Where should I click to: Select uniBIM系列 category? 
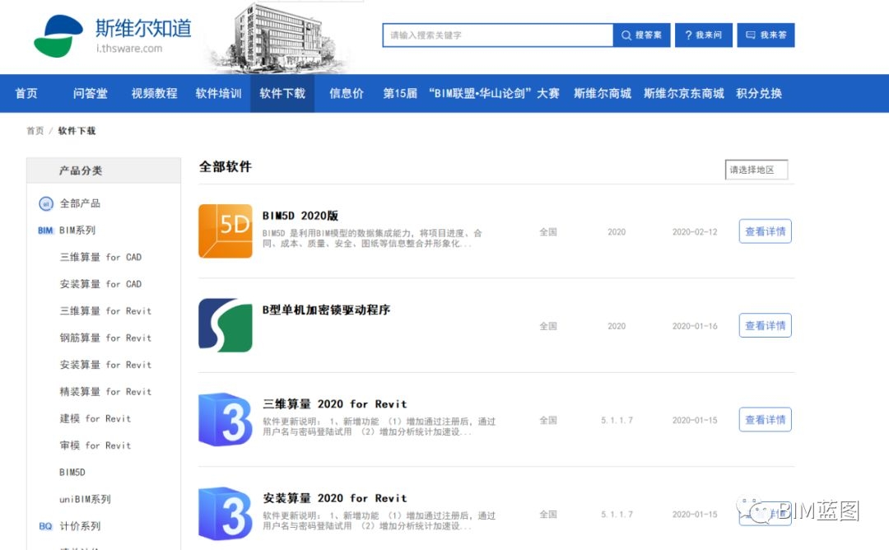tap(85, 500)
